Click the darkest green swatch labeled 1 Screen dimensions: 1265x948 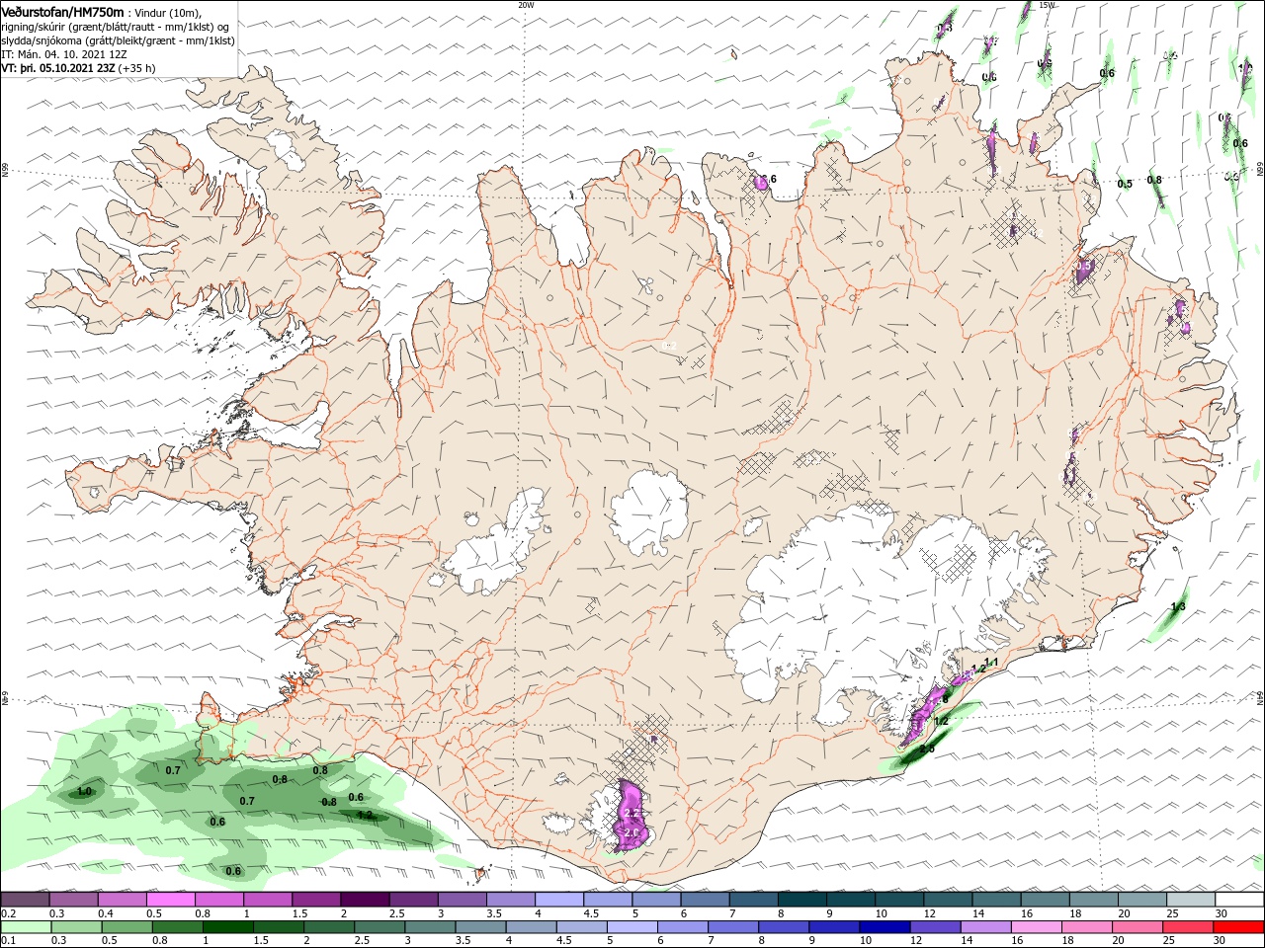coord(228,927)
